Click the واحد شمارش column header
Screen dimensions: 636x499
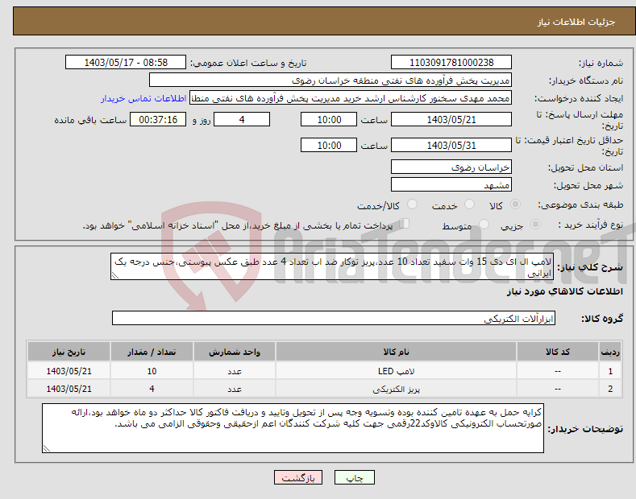(x=235, y=352)
